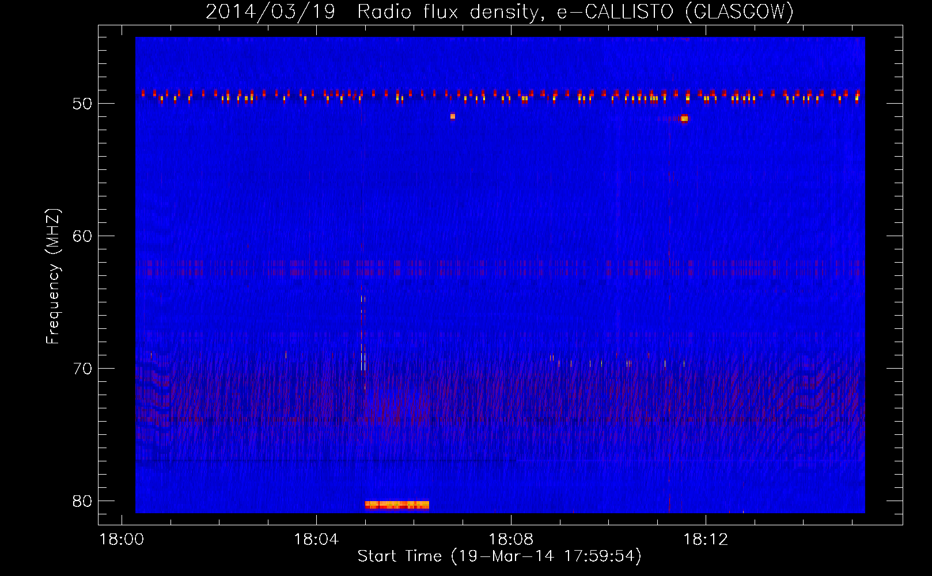Click the 18:12 time tick label
Viewport: 932px width, 576px height.
[706, 540]
